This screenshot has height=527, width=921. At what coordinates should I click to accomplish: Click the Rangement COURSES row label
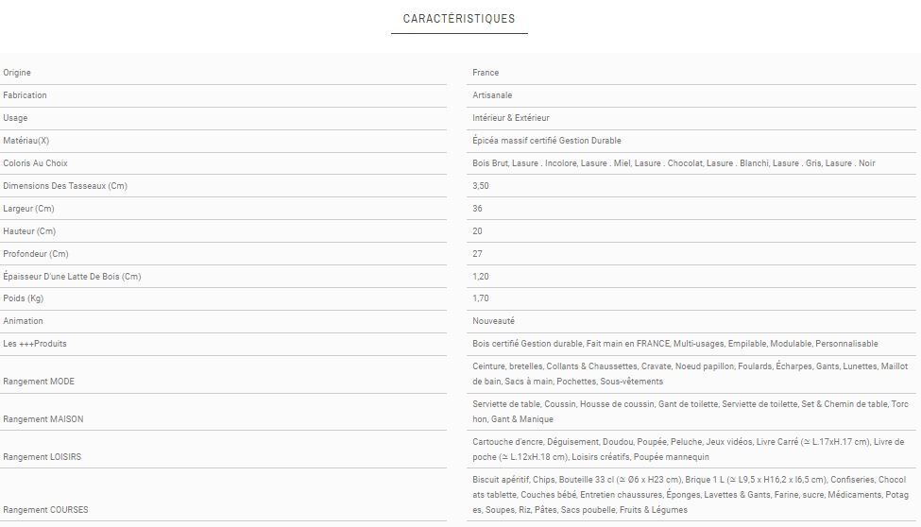click(45, 510)
